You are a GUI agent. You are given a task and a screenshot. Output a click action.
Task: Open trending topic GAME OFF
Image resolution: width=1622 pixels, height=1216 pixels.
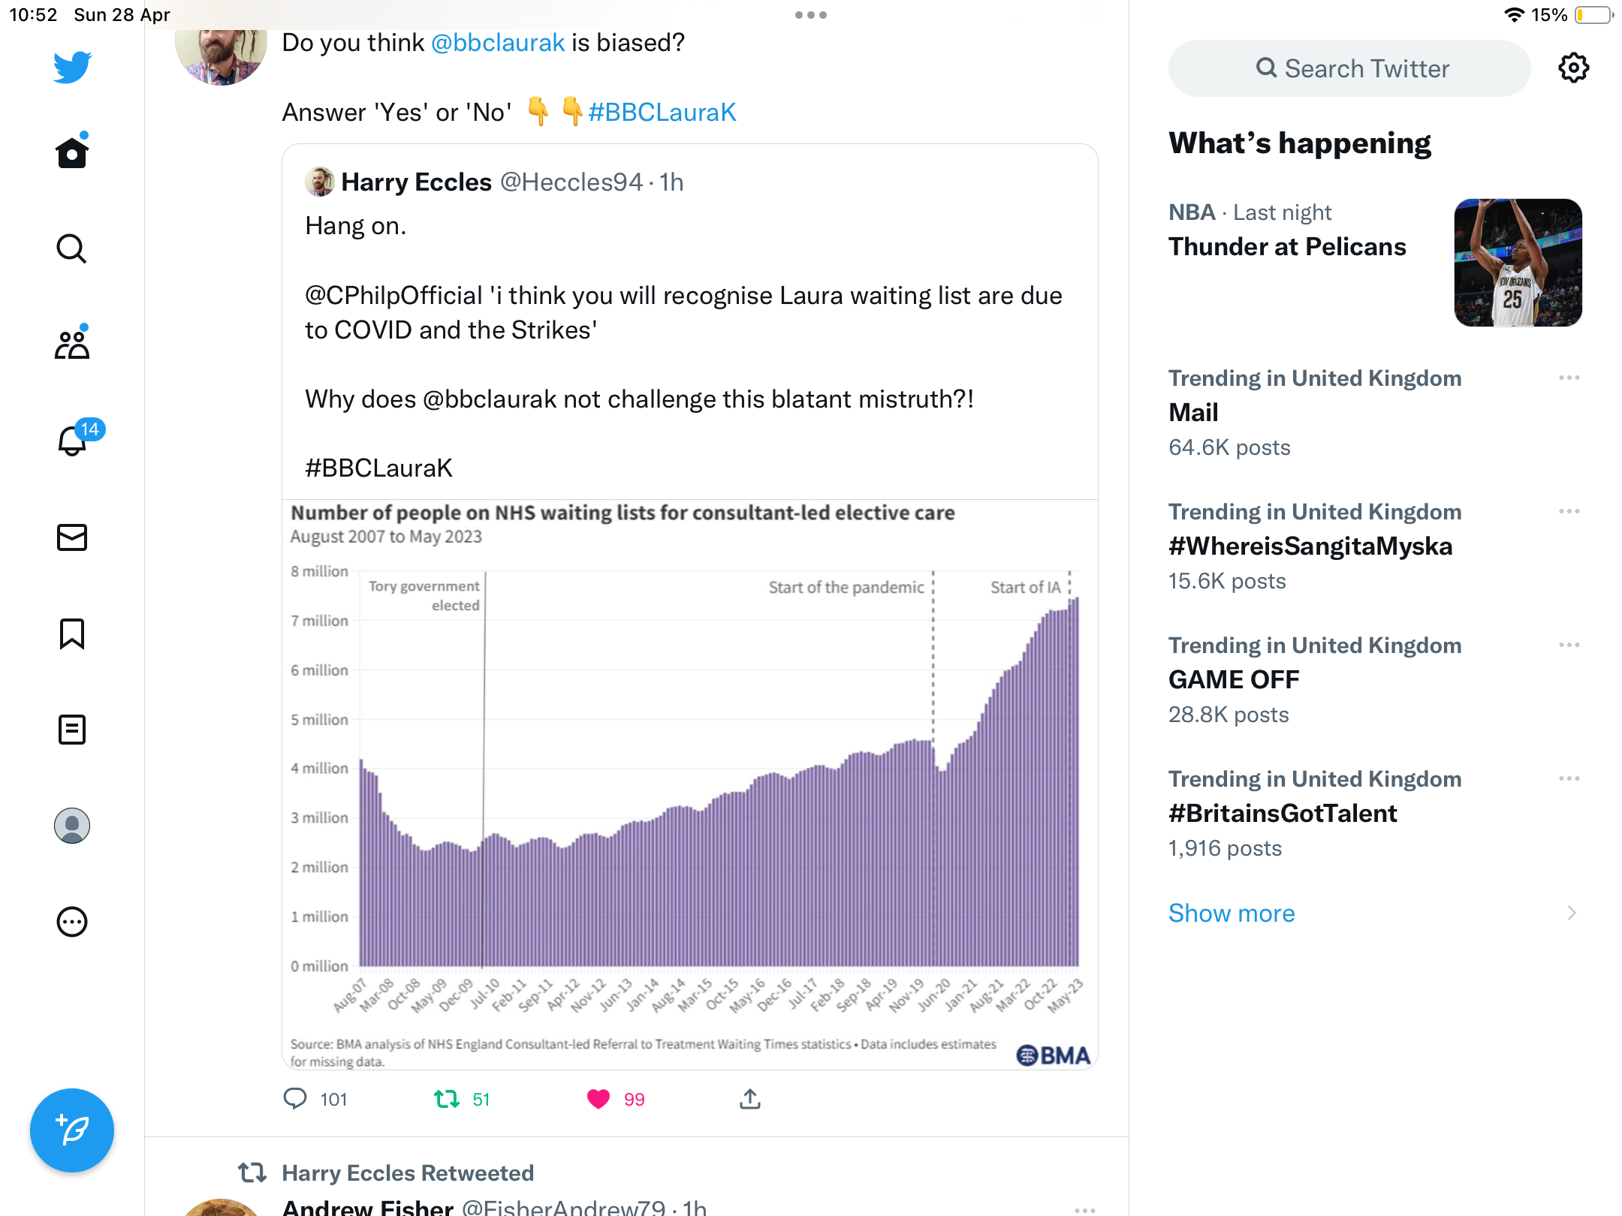coord(1234,679)
